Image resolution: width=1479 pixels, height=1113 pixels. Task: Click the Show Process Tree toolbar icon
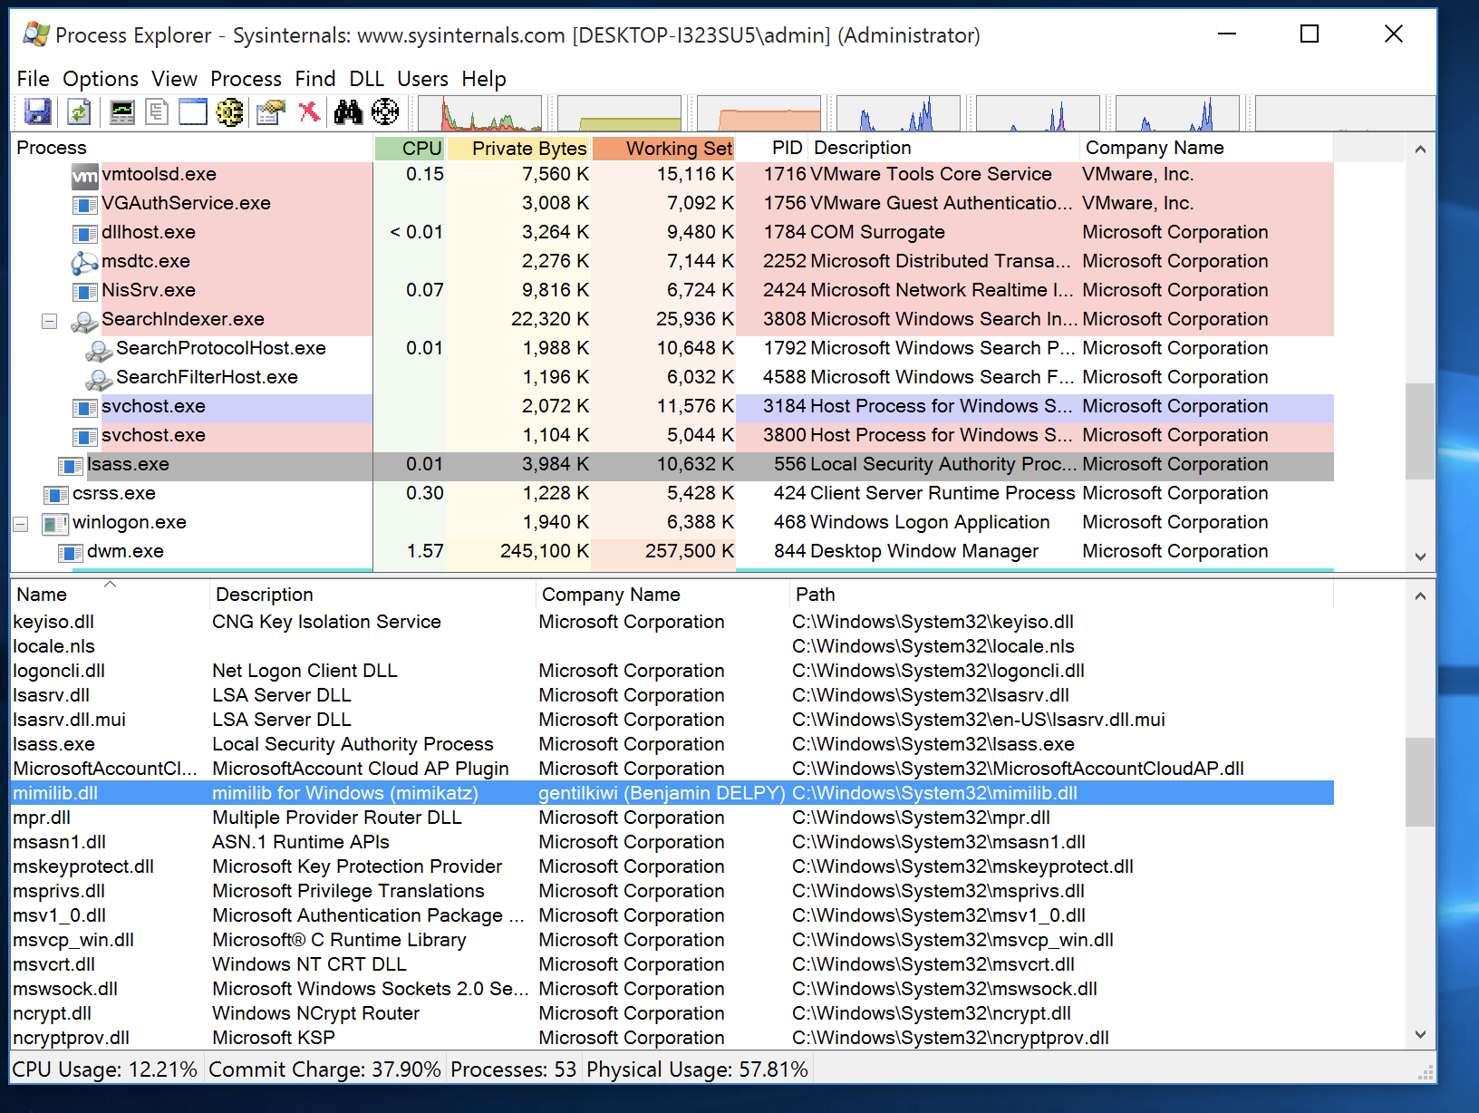click(x=157, y=112)
